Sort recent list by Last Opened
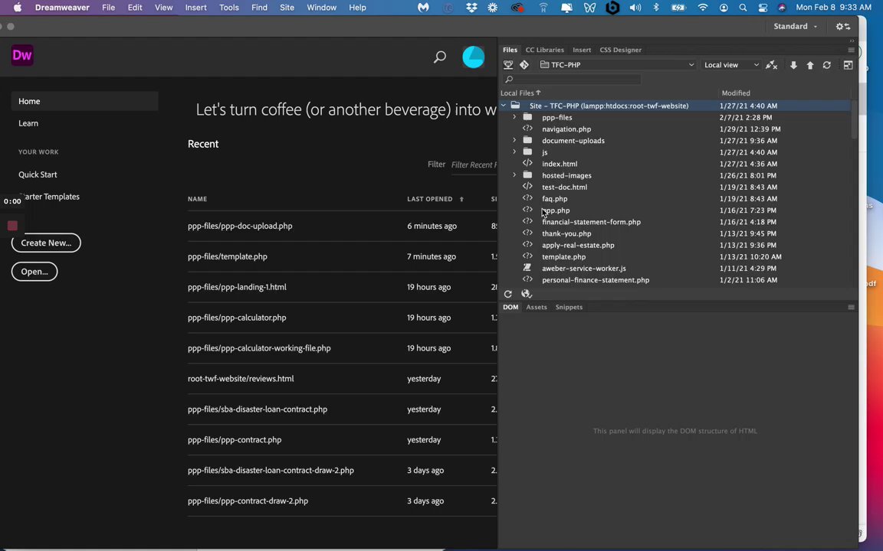This screenshot has height=551, width=883. 435,199
